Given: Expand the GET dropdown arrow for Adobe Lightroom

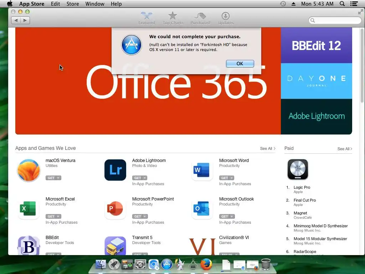Looking at the screenshot, I should 145,178.
